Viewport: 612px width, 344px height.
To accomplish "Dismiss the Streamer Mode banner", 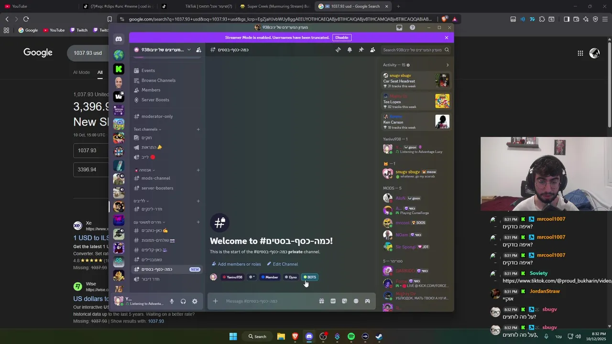I will tap(447, 37).
